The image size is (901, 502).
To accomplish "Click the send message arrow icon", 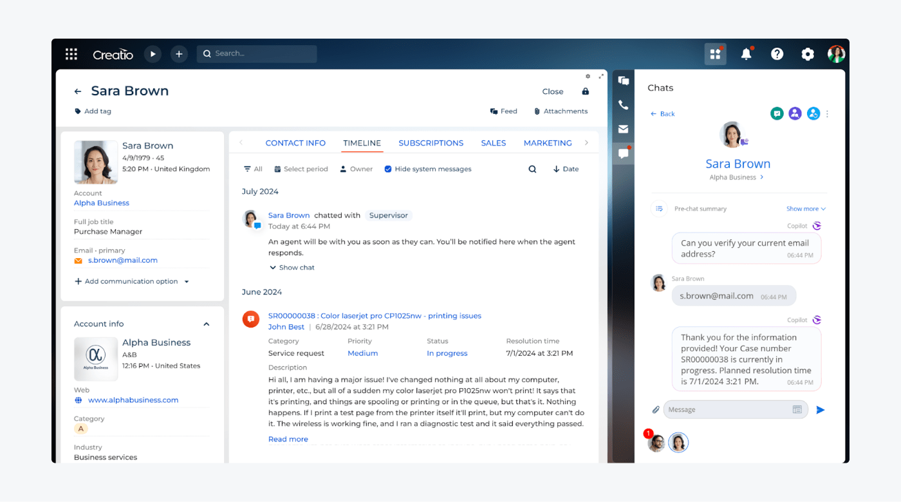I will [x=820, y=410].
